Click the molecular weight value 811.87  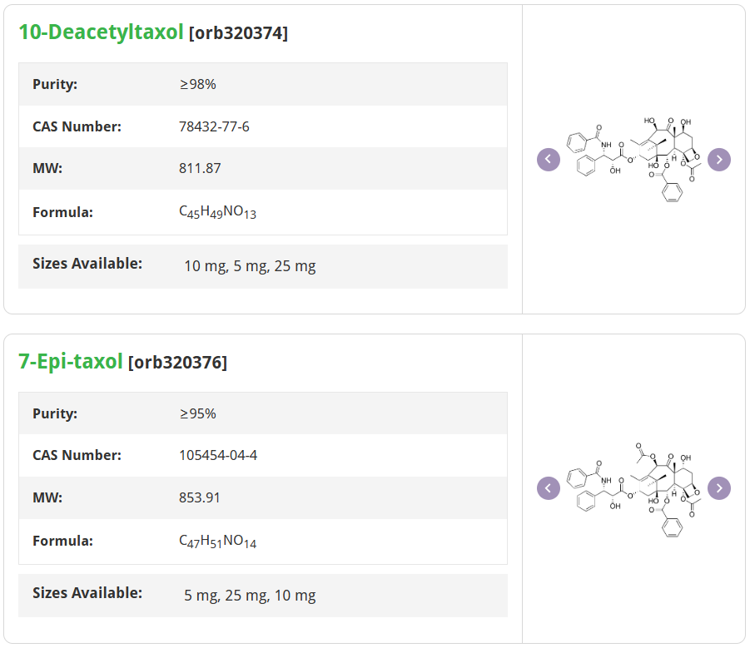click(200, 168)
